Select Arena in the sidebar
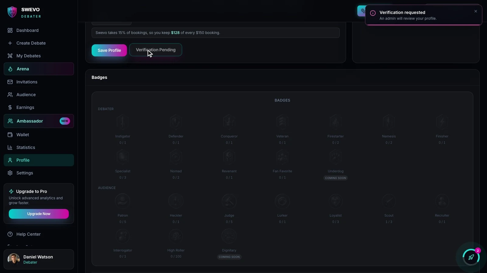The width and height of the screenshot is (487, 273). pos(39,69)
